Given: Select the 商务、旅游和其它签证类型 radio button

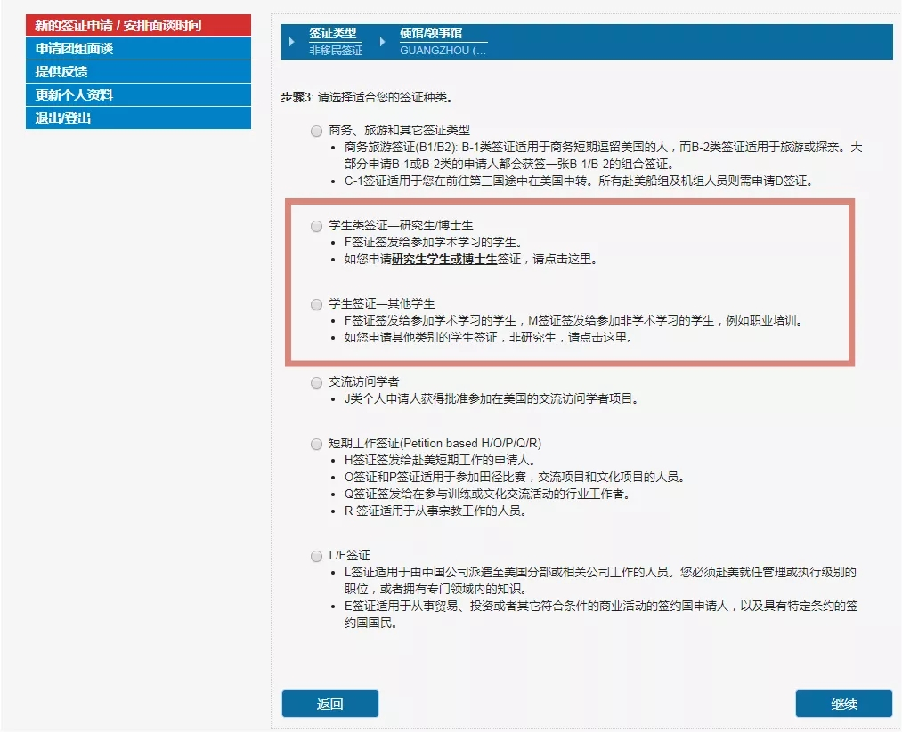Looking at the screenshot, I should (316, 131).
